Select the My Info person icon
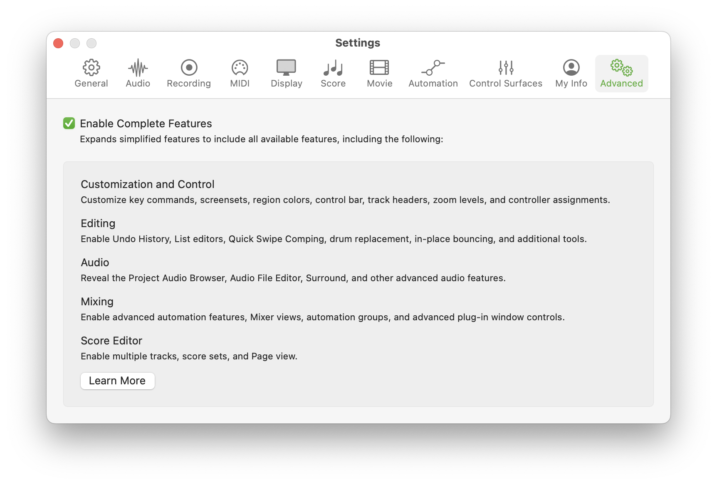 pos(571,67)
